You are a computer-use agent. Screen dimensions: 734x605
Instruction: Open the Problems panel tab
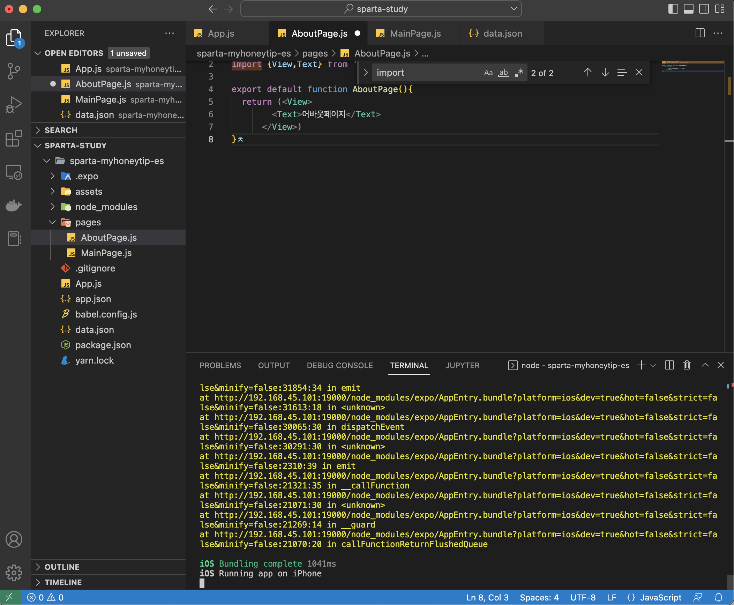220,365
